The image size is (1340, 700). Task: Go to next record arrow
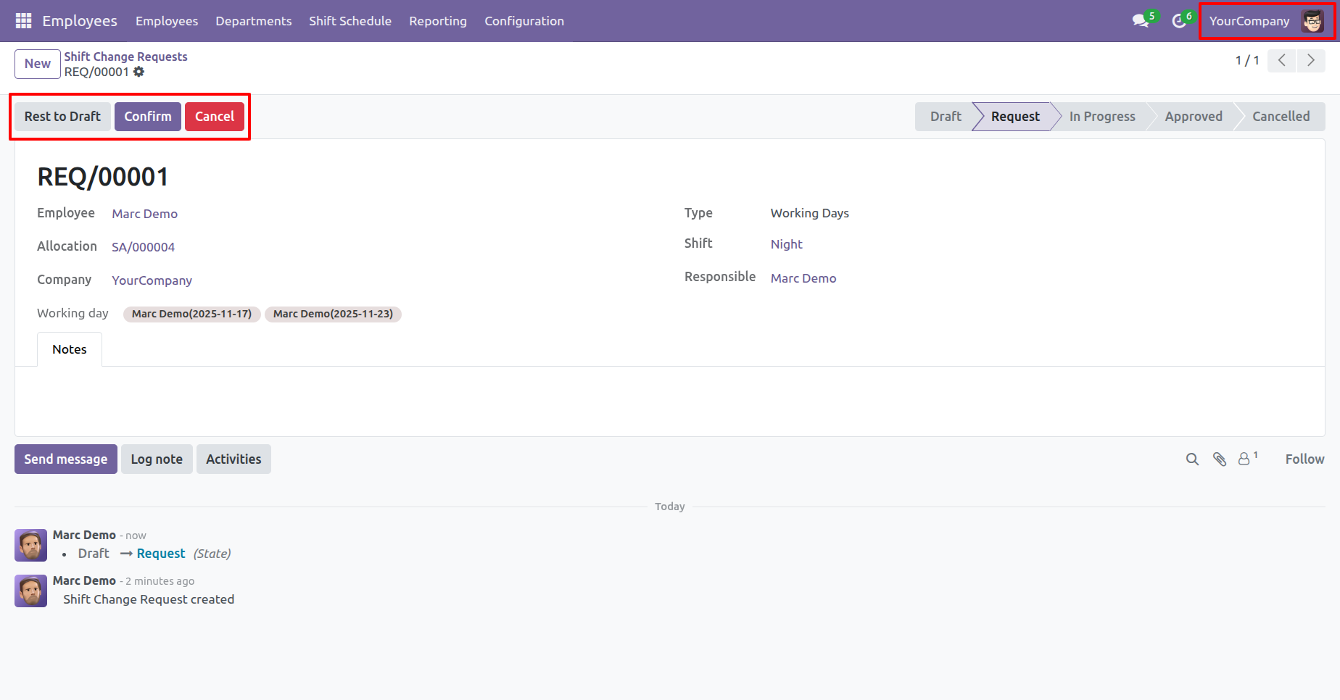[1311, 61]
